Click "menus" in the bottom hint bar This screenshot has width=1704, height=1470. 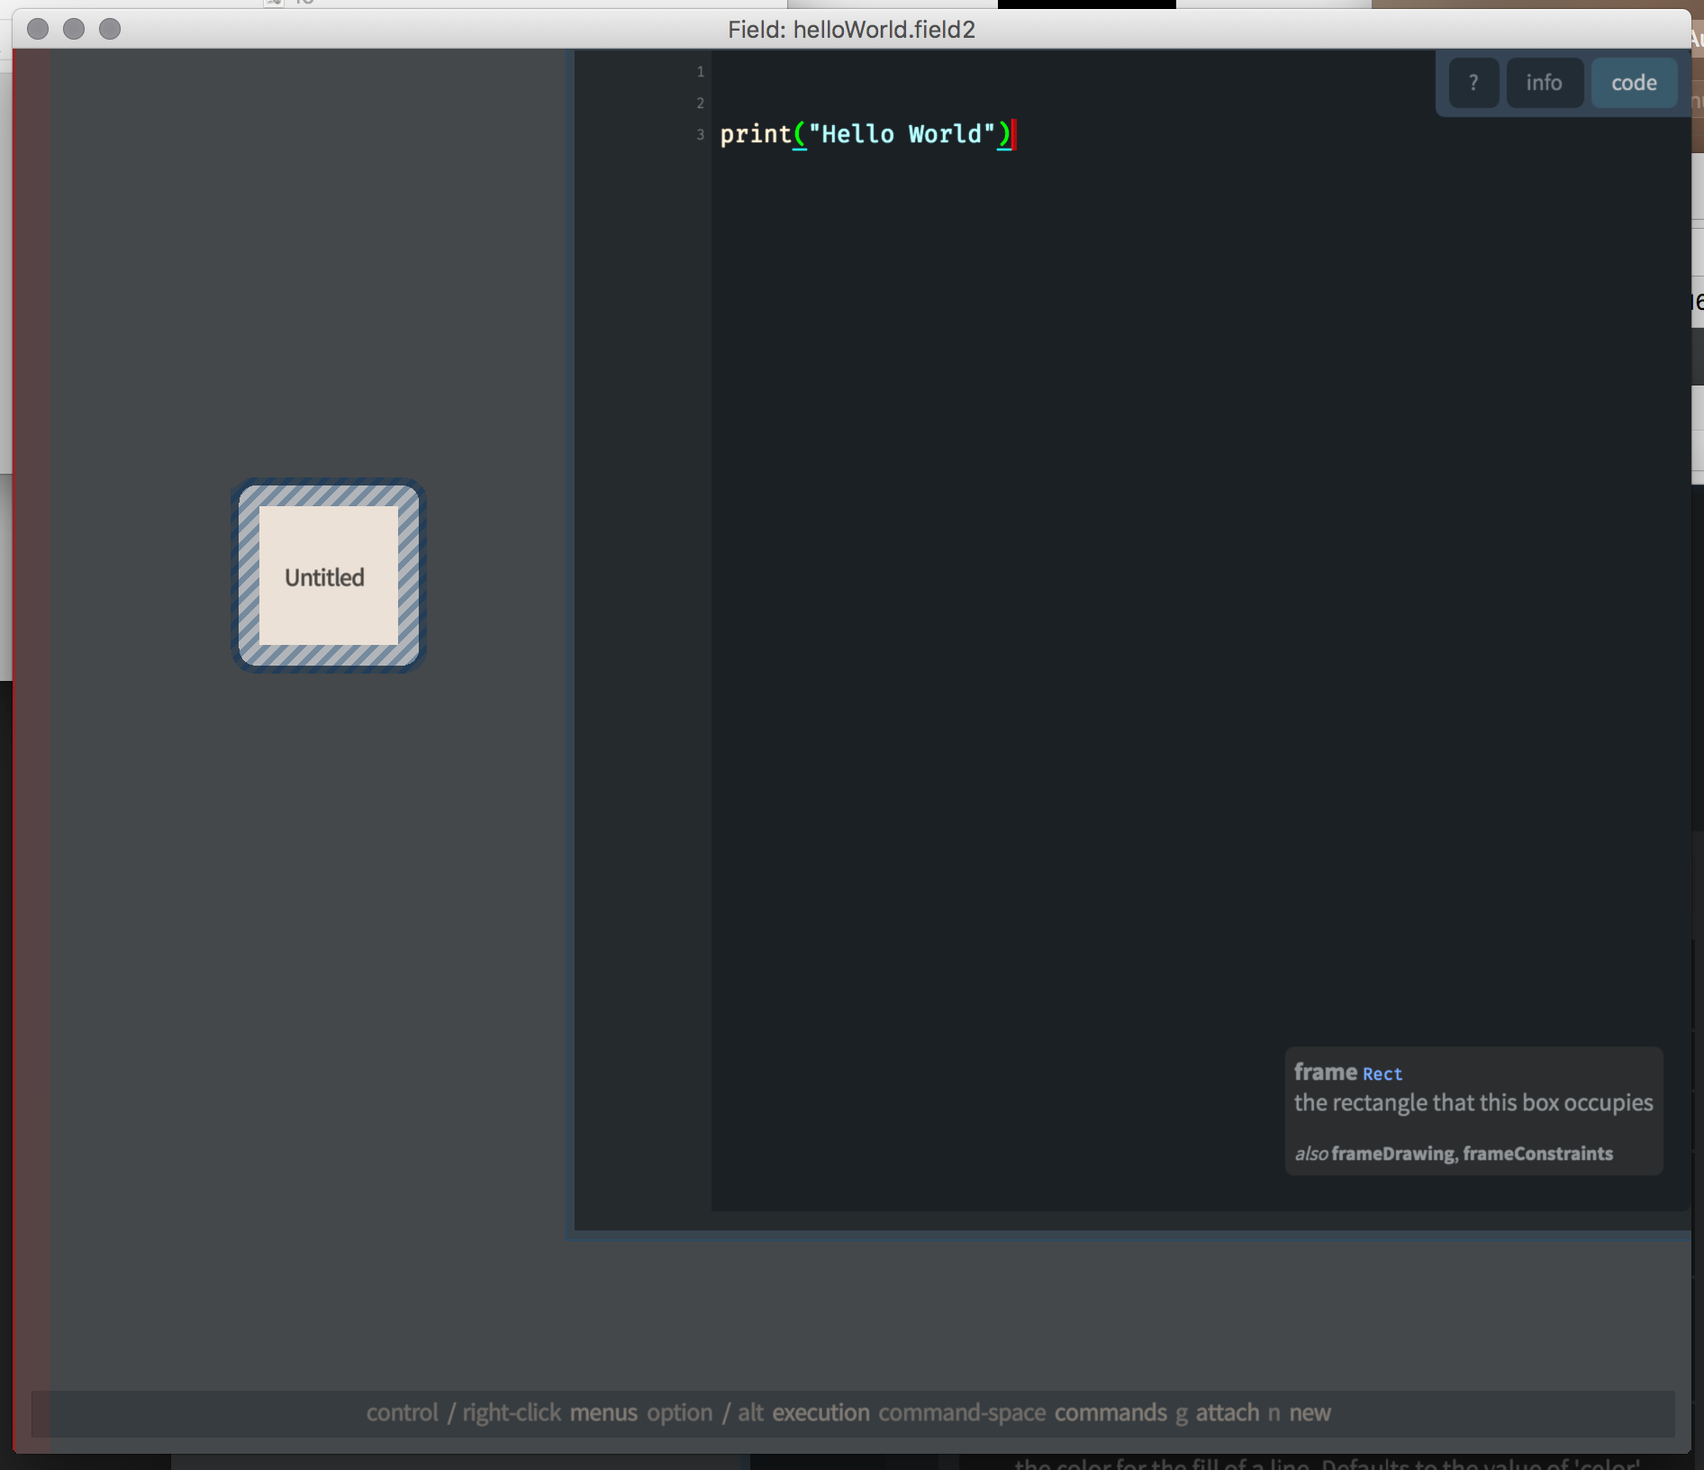(x=603, y=1412)
